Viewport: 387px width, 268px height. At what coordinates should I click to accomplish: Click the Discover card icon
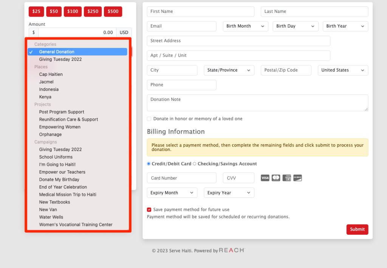point(297,178)
